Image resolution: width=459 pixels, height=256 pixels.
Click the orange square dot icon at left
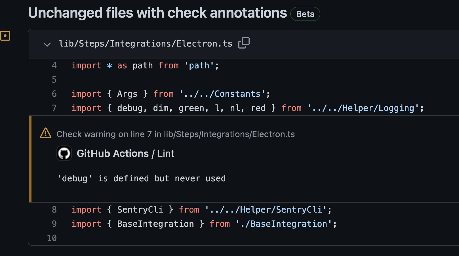[5, 36]
